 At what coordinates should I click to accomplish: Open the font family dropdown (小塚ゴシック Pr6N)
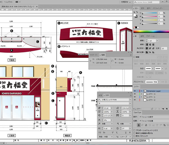tap(130, 100)
